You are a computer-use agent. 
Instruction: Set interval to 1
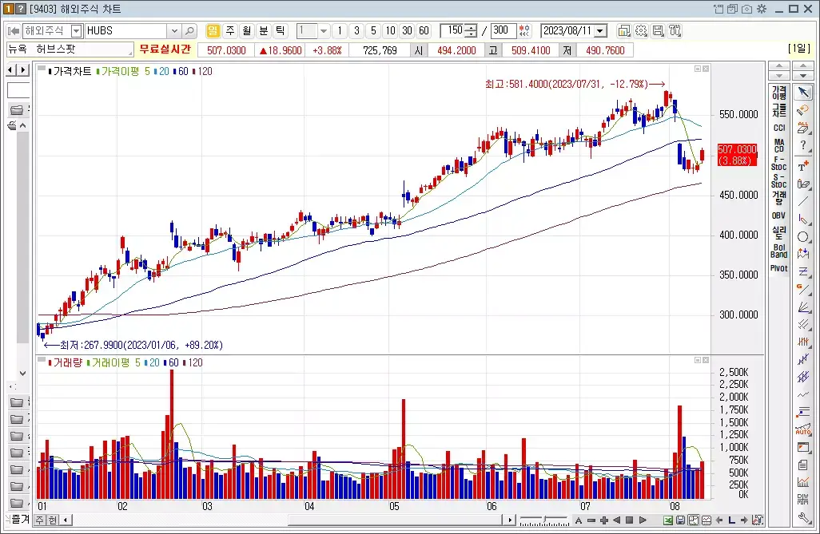click(x=340, y=31)
